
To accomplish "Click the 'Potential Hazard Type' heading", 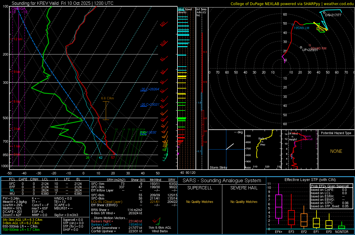I will point(336,133).
